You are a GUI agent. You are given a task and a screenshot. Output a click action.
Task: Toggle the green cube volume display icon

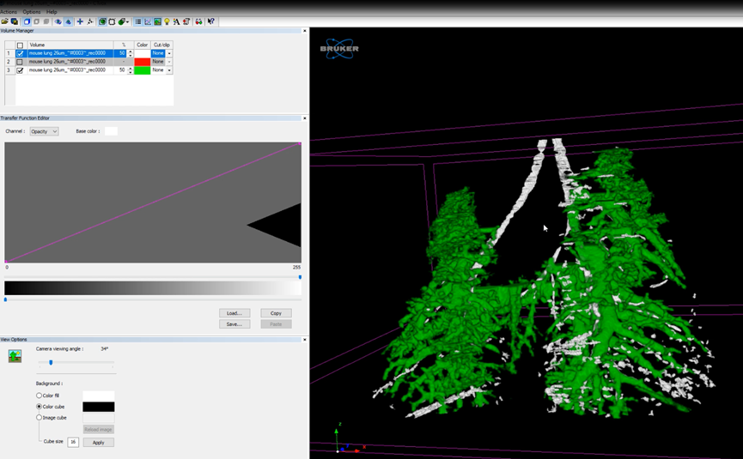[102, 21]
